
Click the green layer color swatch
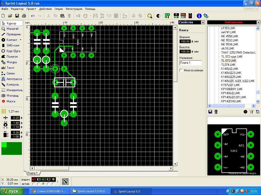[x=12, y=148]
